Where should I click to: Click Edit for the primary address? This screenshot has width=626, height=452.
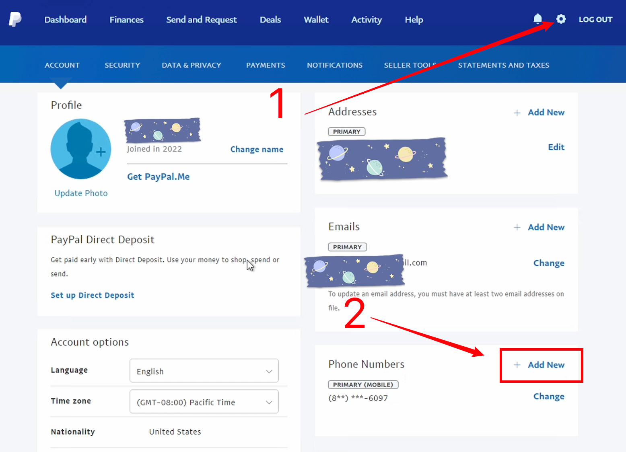point(556,147)
